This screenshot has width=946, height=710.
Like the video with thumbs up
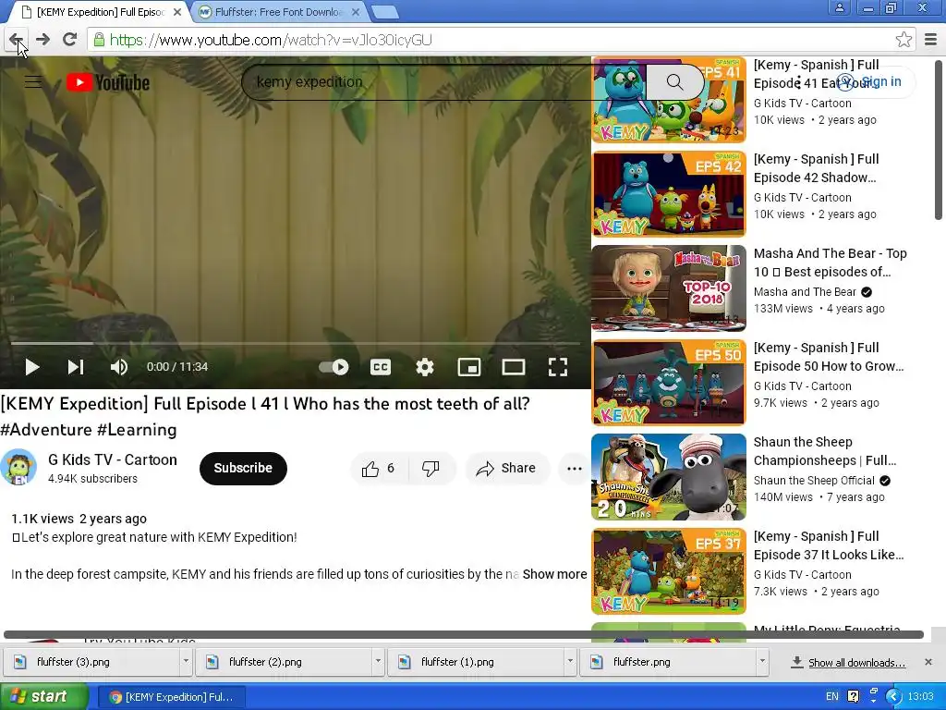tap(378, 469)
